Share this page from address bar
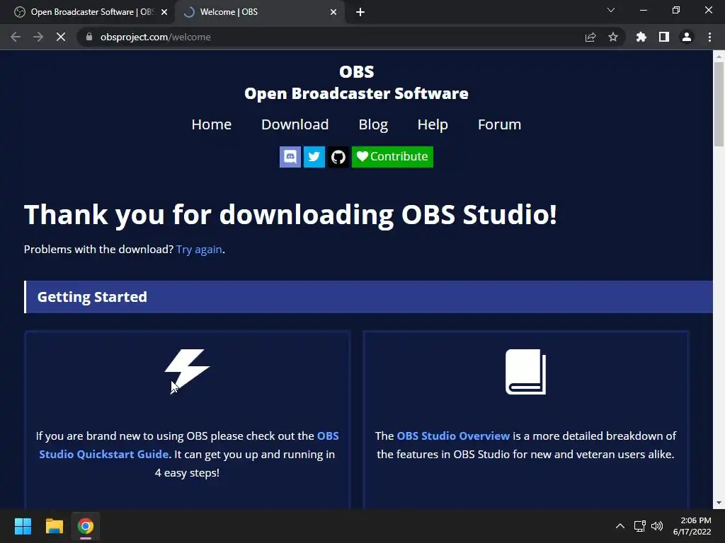The image size is (725, 543). 590,37
